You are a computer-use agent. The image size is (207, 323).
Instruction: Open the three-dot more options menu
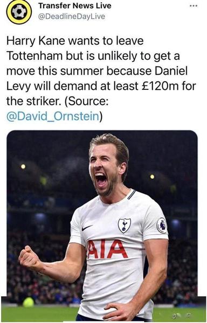point(194,6)
